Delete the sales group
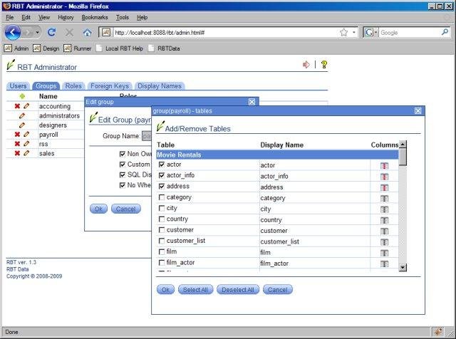Viewport: 456px width, 339px height. click(x=17, y=153)
